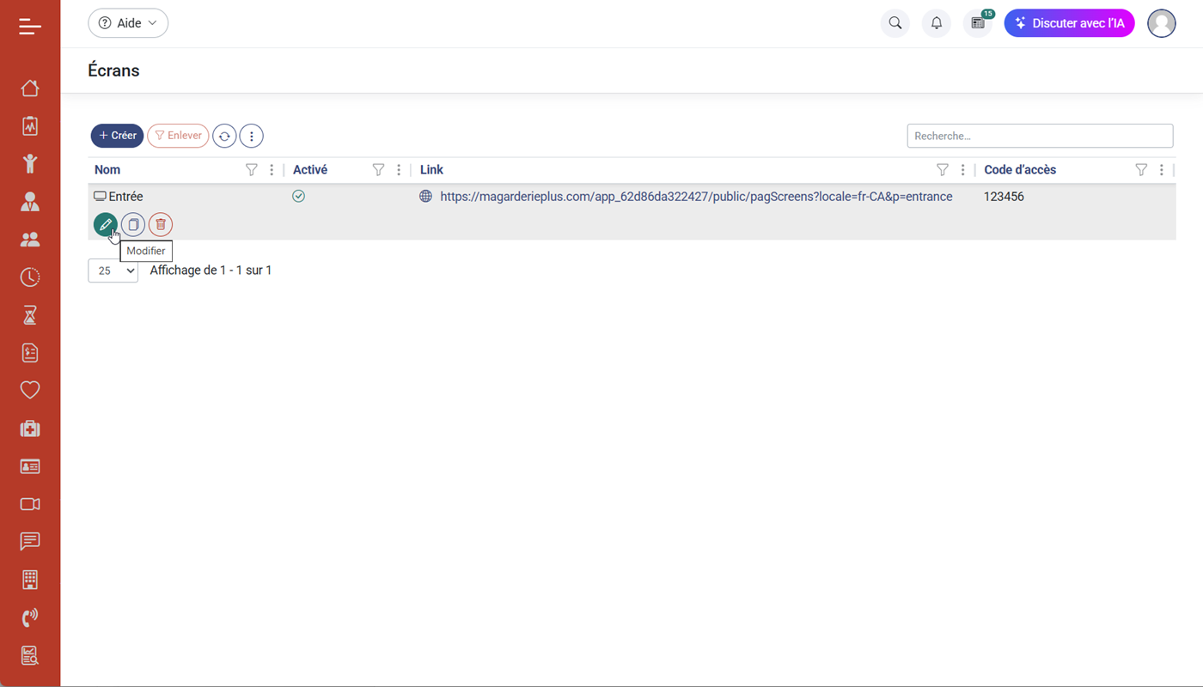This screenshot has width=1203, height=687.
Task: Open the child figure sidebar icon
Action: [x=30, y=164]
